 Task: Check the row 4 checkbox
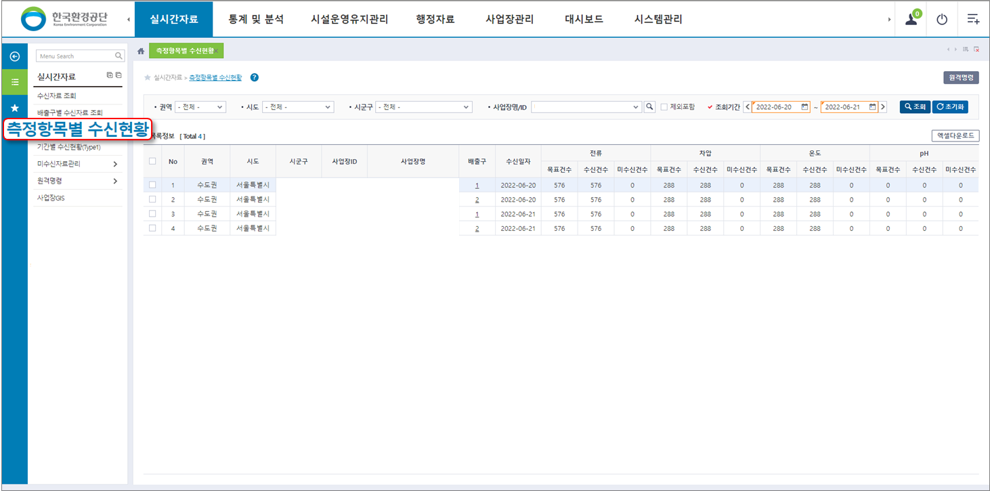pos(152,228)
